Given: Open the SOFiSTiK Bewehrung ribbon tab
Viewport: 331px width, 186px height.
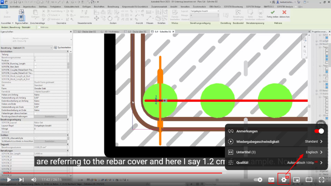Looking at the screenshot, I should coord(233,6).
